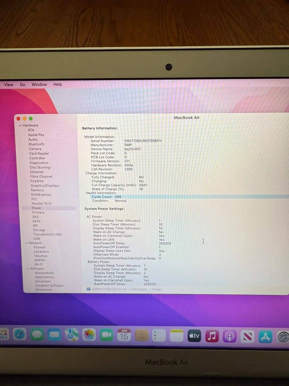Viewport: 289px width, 386px height.
Task: Open Launchpad from the Dock
Action: click(x=4, y=334)
